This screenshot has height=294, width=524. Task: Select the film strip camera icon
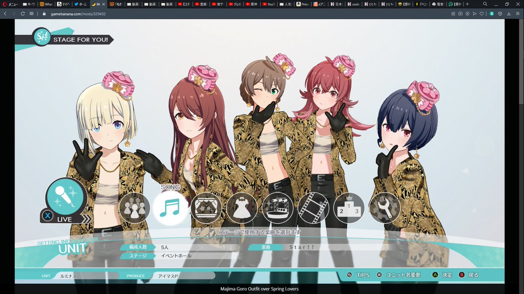[314, 208]
